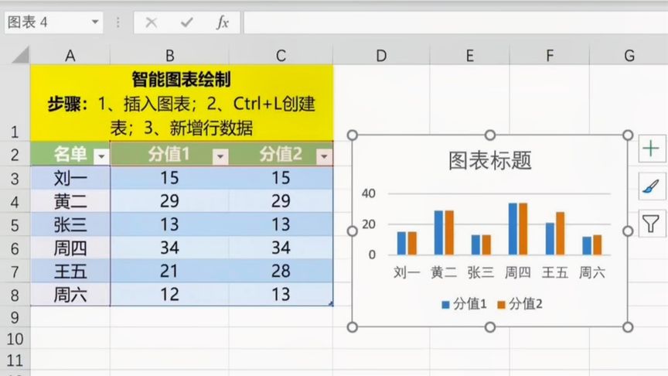
Task: Open Chart Elements plus button
Action: [x=651, y=149]
